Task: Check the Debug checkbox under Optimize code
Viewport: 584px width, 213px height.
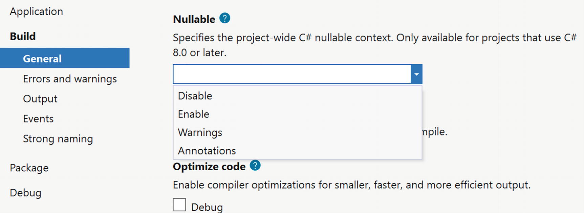Action: [x=179, y=205]
